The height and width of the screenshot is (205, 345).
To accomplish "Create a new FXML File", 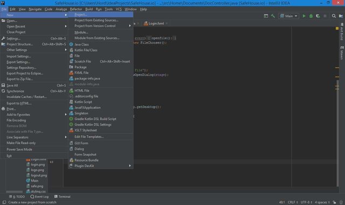I will tap(101, 73).
